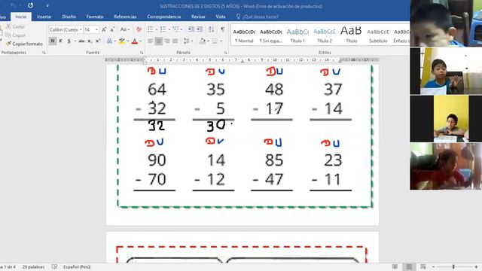The image size is (482, 271).
Task: Toggle strikethrough abc formatting
Action: pyautogui.click(x=81, y=41)
